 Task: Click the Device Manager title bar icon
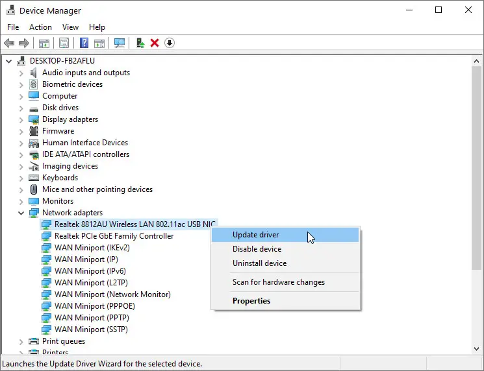click(11, 10)
